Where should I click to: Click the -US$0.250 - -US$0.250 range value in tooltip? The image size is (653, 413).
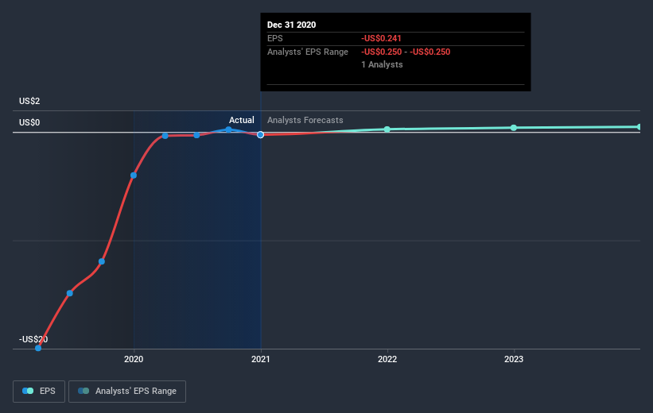tap(406, 52)
